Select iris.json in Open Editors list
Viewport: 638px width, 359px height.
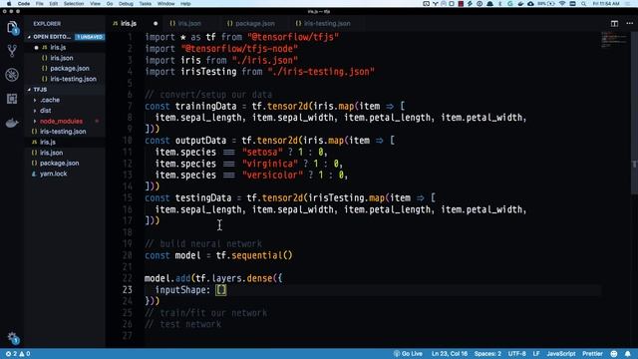pos(62,58)
